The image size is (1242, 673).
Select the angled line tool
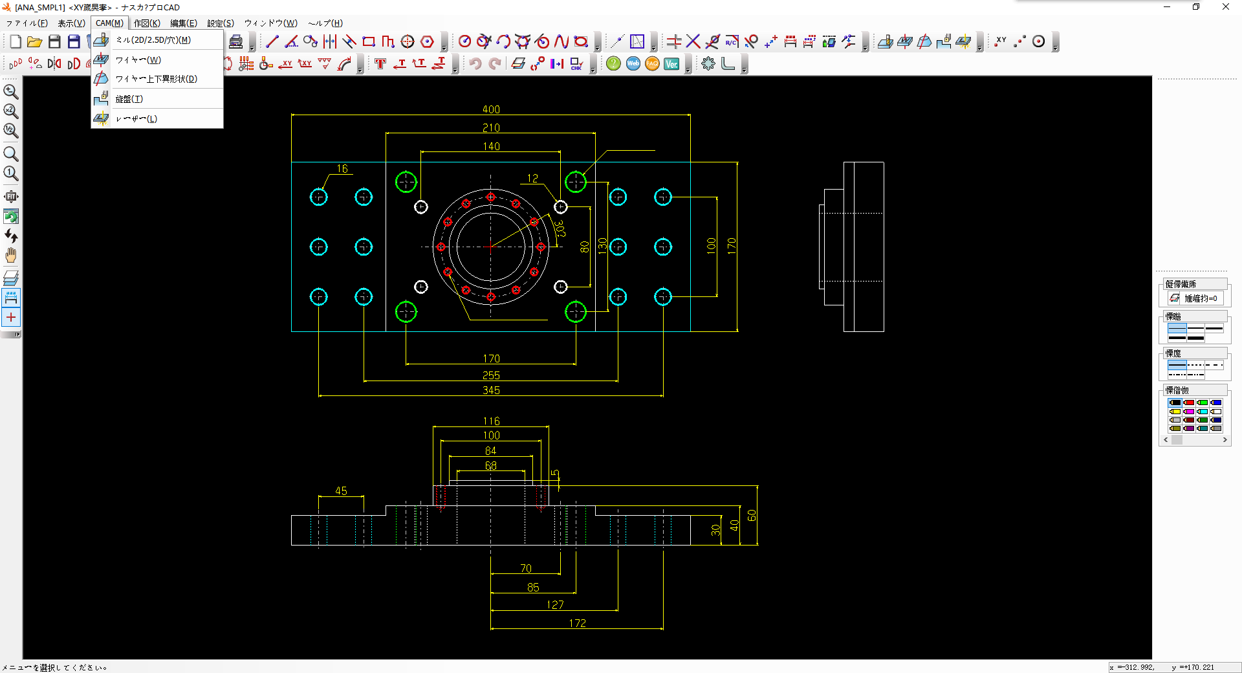[292, 42]
